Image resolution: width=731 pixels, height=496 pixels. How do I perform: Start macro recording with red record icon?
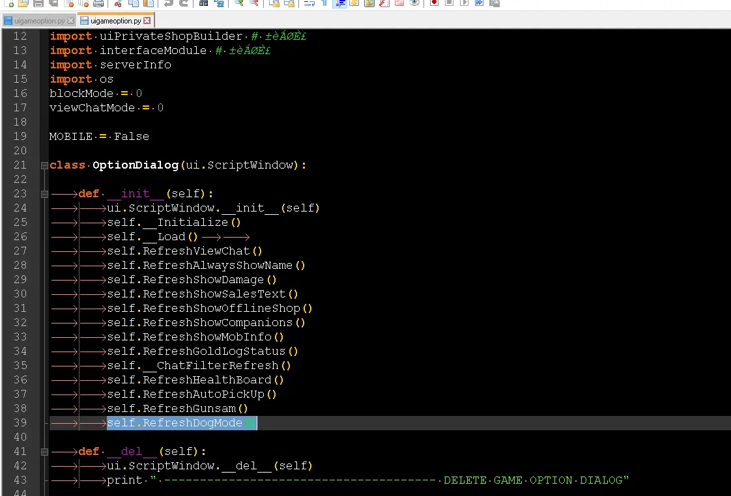434,3
